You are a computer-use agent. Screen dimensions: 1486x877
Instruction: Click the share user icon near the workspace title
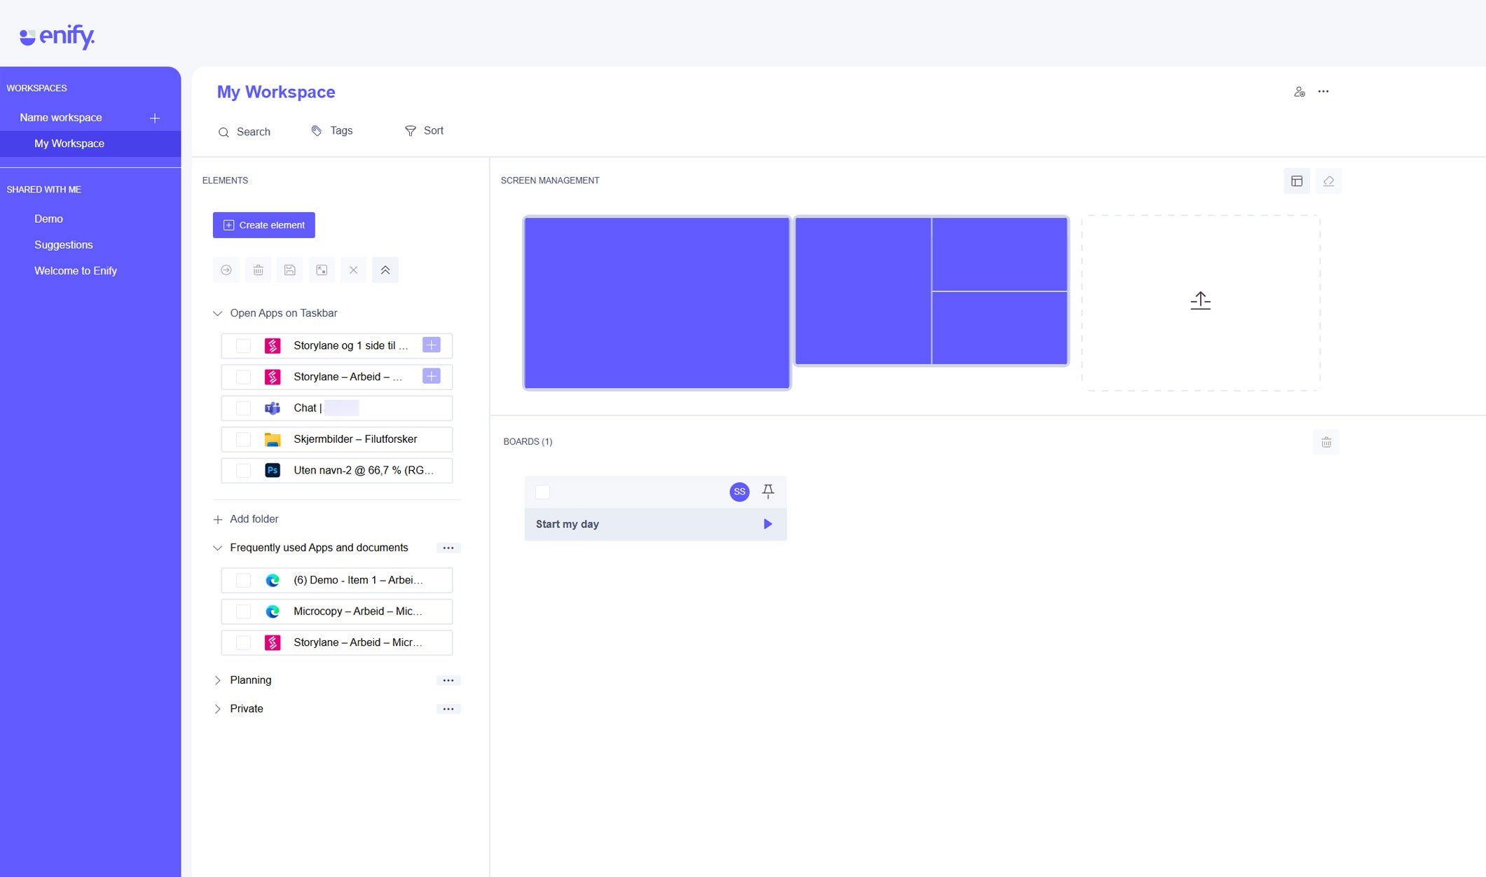tap(1299, 92)
